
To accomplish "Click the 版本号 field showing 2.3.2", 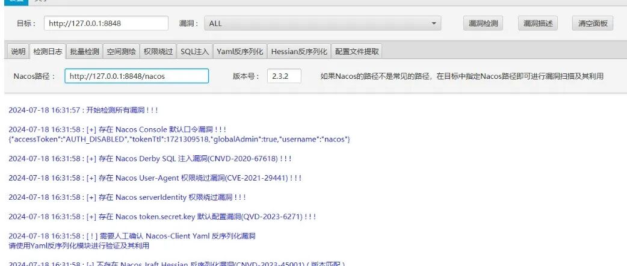I will (284, 76).
